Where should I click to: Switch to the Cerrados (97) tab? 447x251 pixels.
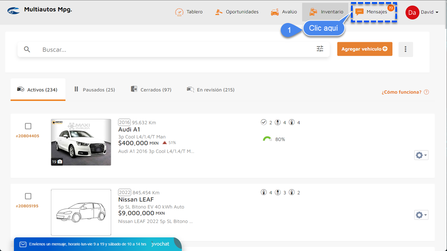(151, 90)
